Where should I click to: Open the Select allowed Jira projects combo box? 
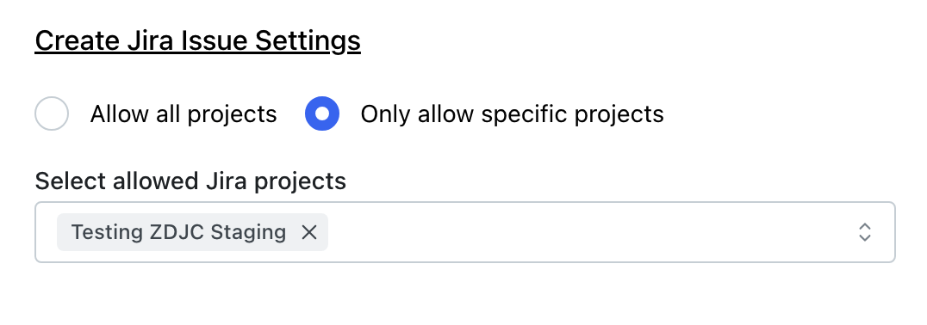coord(465,232)
